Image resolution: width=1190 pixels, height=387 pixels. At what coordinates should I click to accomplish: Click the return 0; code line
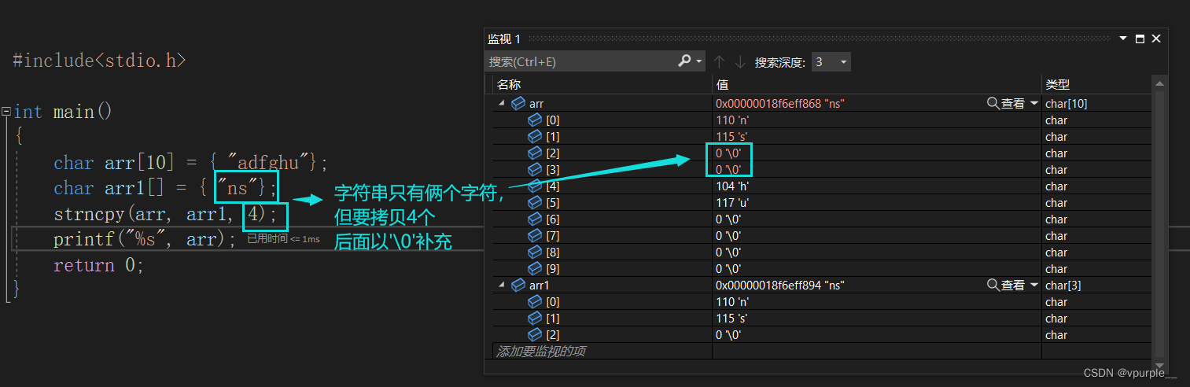click(99, 265)
